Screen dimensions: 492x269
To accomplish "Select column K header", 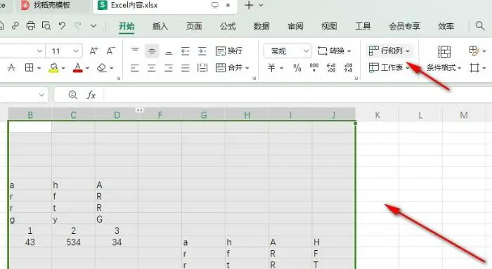I will [x=377, y=115].
